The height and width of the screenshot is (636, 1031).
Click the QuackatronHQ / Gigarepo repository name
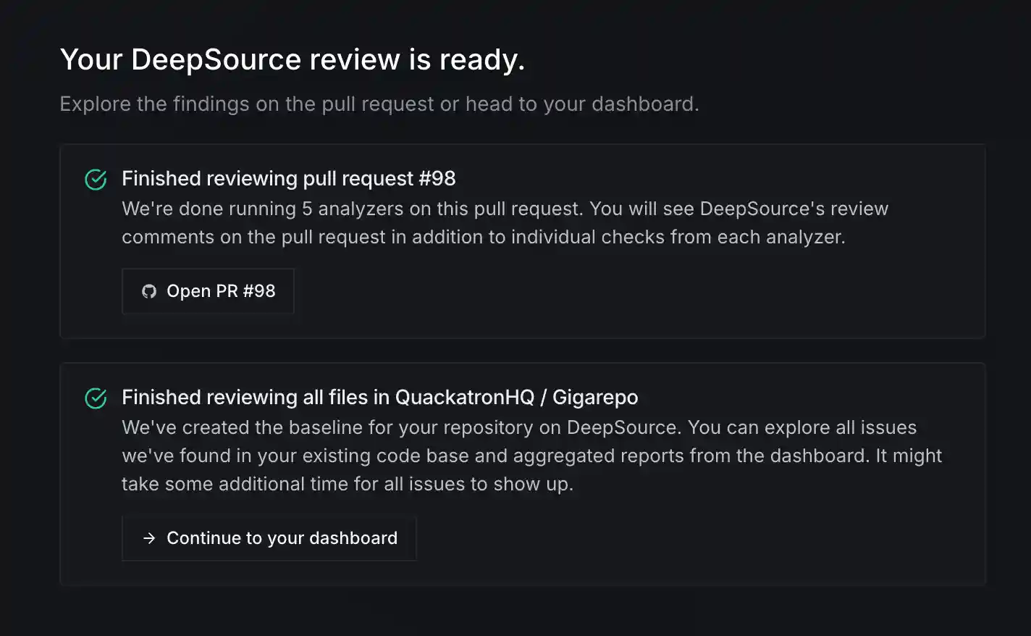516,397
